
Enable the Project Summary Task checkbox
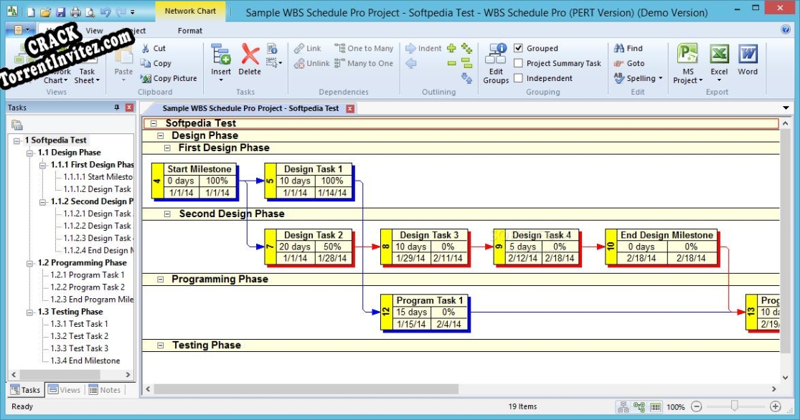(x=519, y=63)
